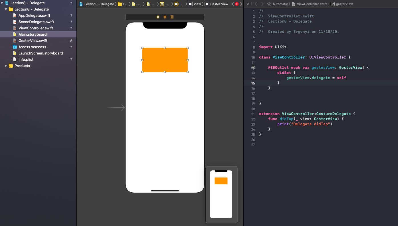The image size is (398, 226).
Task: Select AppDelegate.swift in navigator
Action: coord(38,15)
